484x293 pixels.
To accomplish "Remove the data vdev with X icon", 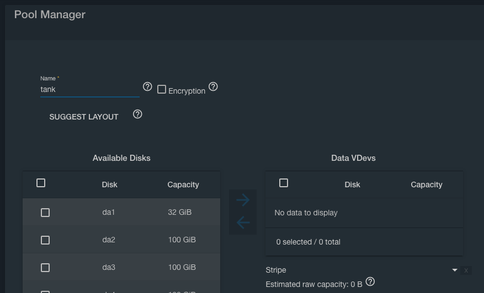I will pos(466,270).
